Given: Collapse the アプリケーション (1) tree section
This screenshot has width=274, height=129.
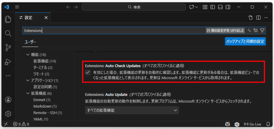Looking at the screenshot, I should (28, 80).
